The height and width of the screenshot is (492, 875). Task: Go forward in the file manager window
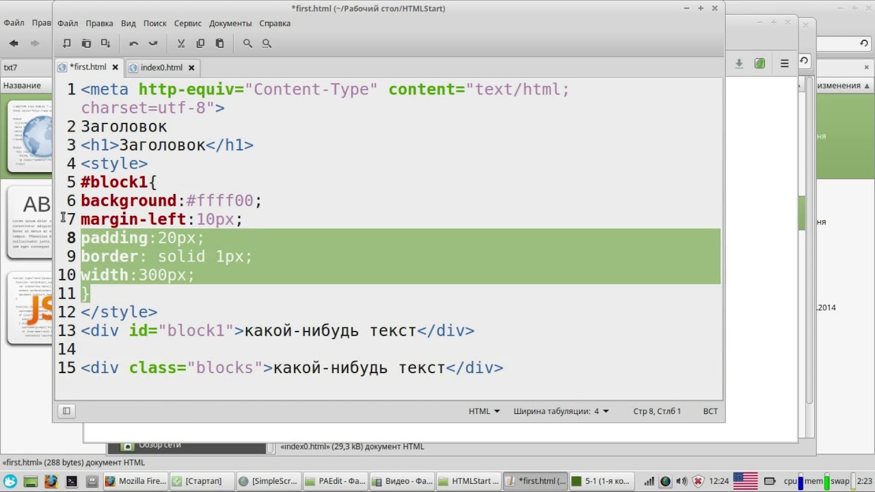coord(34,43)
